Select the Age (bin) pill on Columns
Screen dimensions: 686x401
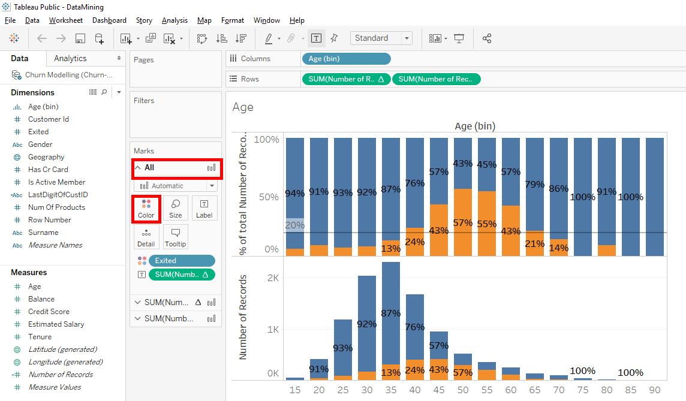347,59
